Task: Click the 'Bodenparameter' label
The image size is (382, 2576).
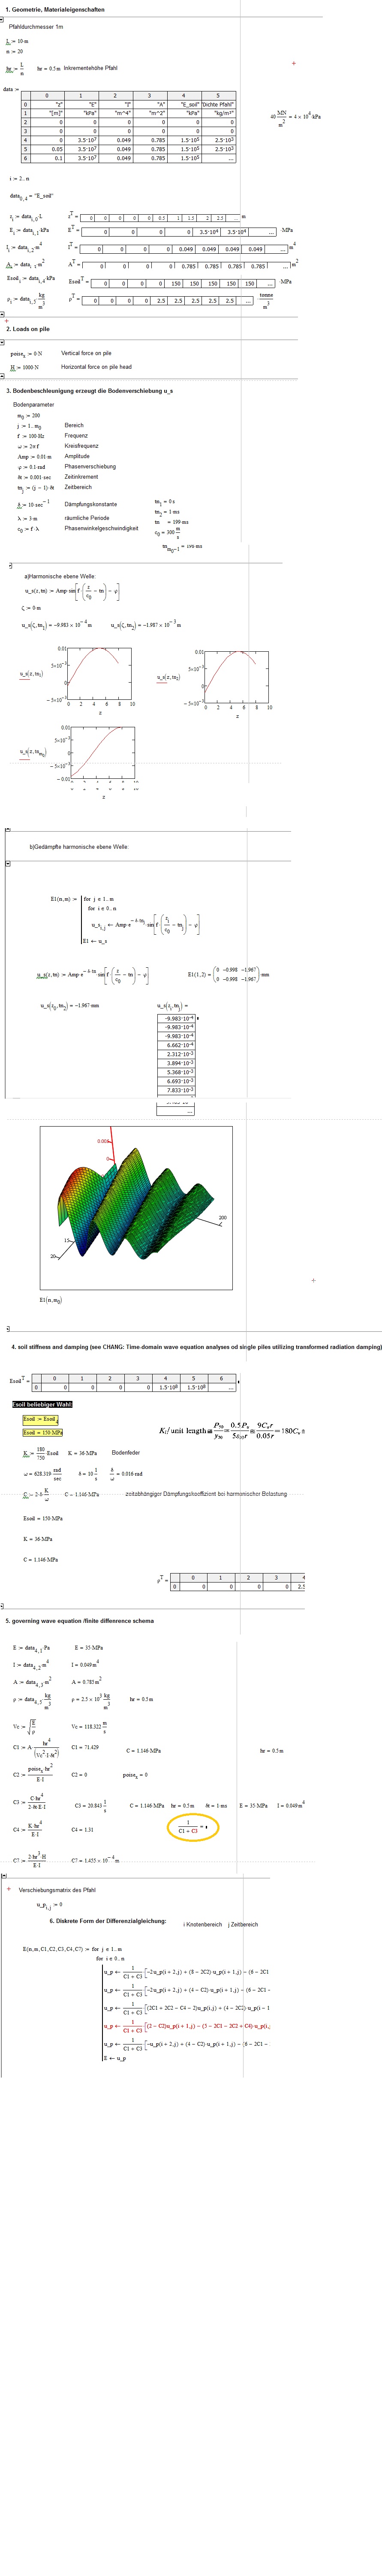Action: 34,405
